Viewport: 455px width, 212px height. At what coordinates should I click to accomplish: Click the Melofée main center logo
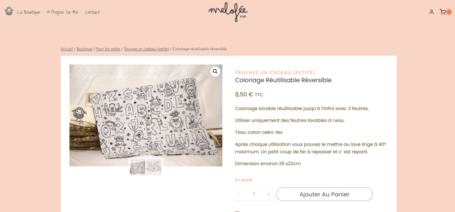[x=228, y=12]
